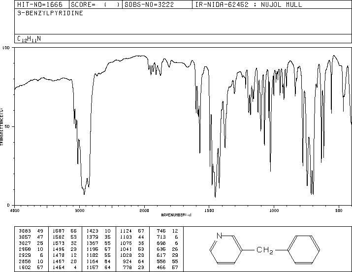The height and width of the screenshot is (272, 352).
Task: Click the IR-NIDA-62452 : NUJOL MULL label
Action: click(249, 4)
